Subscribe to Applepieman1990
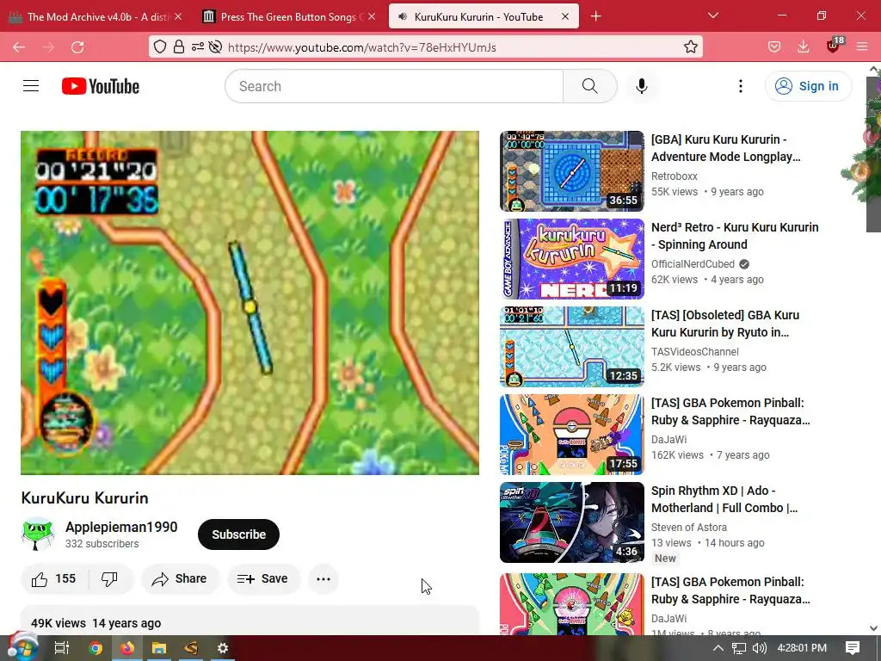The image size is (881, 661). coord(238,534)
